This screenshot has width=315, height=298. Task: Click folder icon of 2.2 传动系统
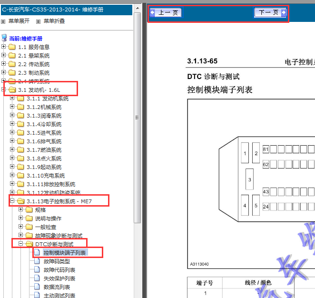click(x=12, y=64)
